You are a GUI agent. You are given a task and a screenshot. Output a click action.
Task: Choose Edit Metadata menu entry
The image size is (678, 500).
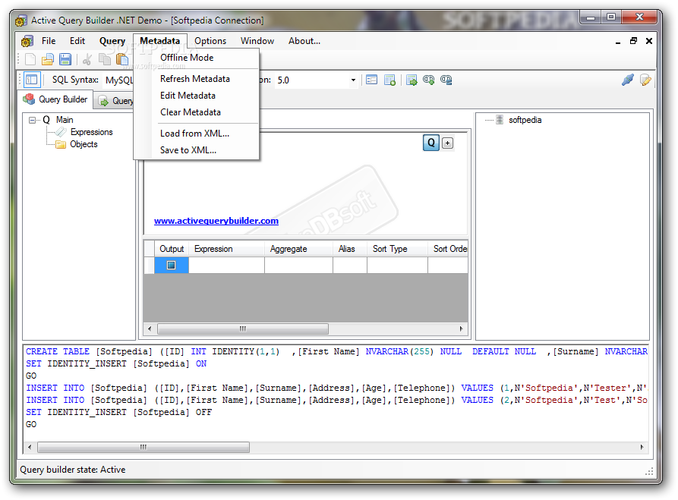[x=197, y=96]
